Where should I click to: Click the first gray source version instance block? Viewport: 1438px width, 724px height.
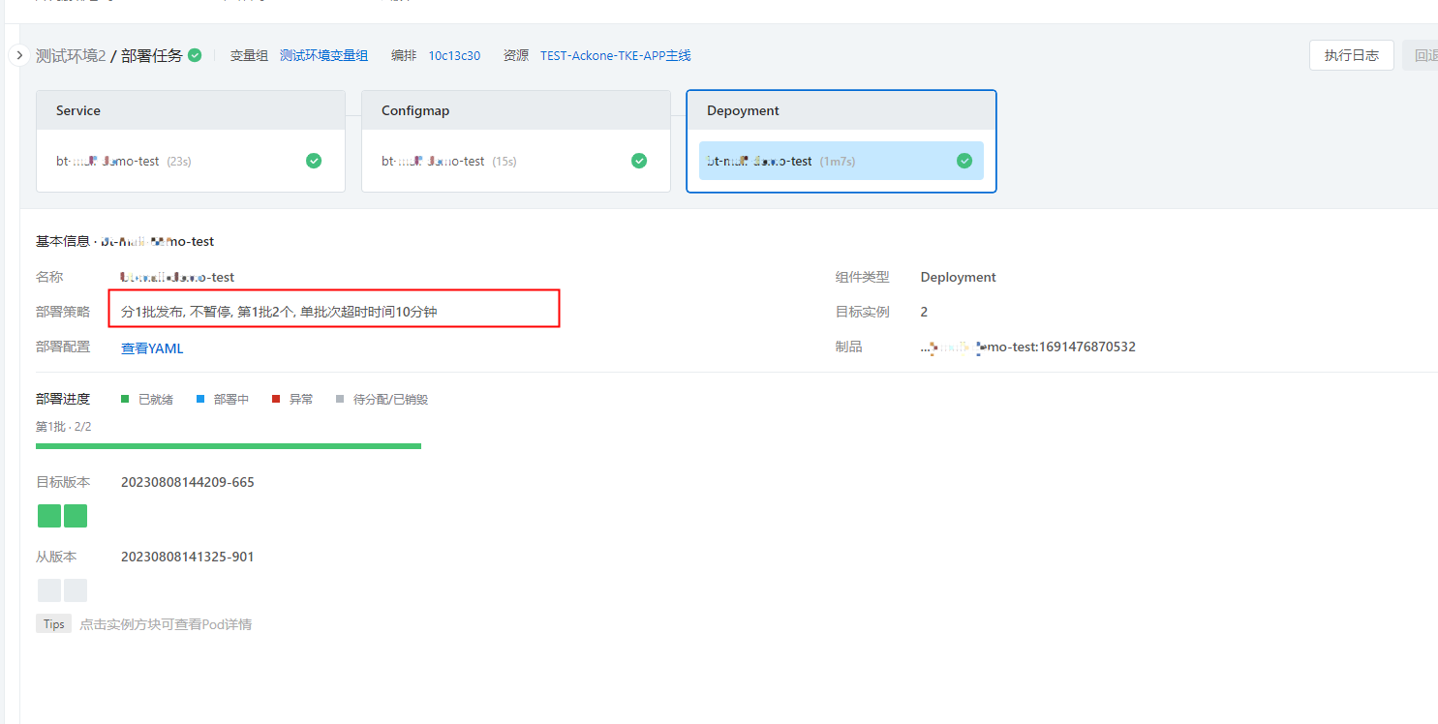click(49, 590)
